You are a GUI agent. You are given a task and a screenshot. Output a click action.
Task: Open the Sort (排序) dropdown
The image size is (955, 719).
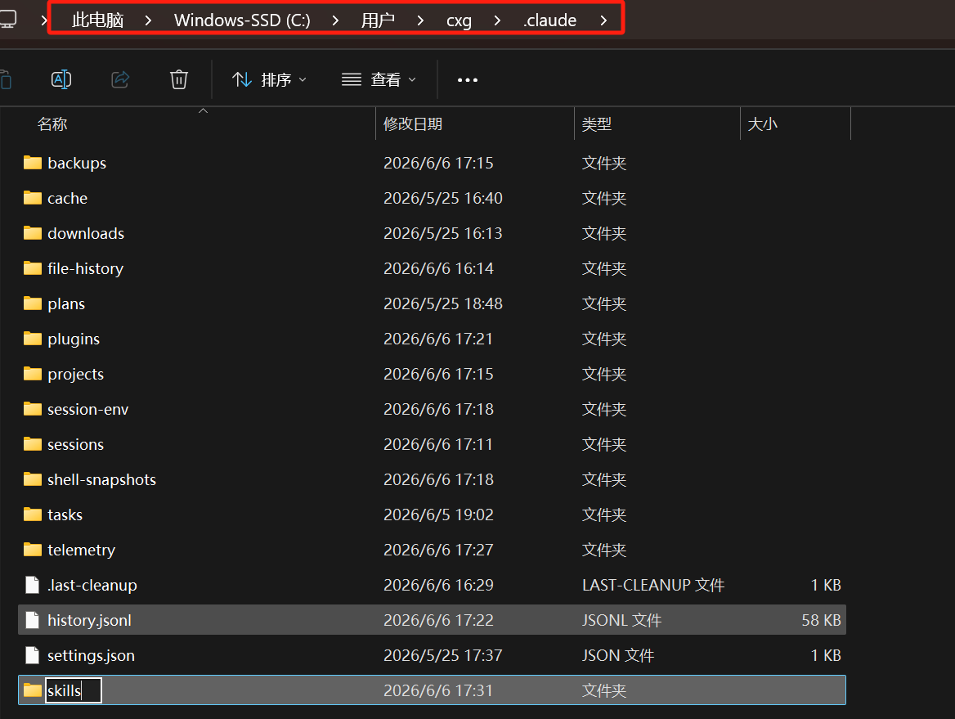pyautogui.click(x=269, y=80)
